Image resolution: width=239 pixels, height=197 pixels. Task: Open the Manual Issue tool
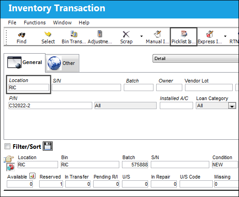point(158,37)
